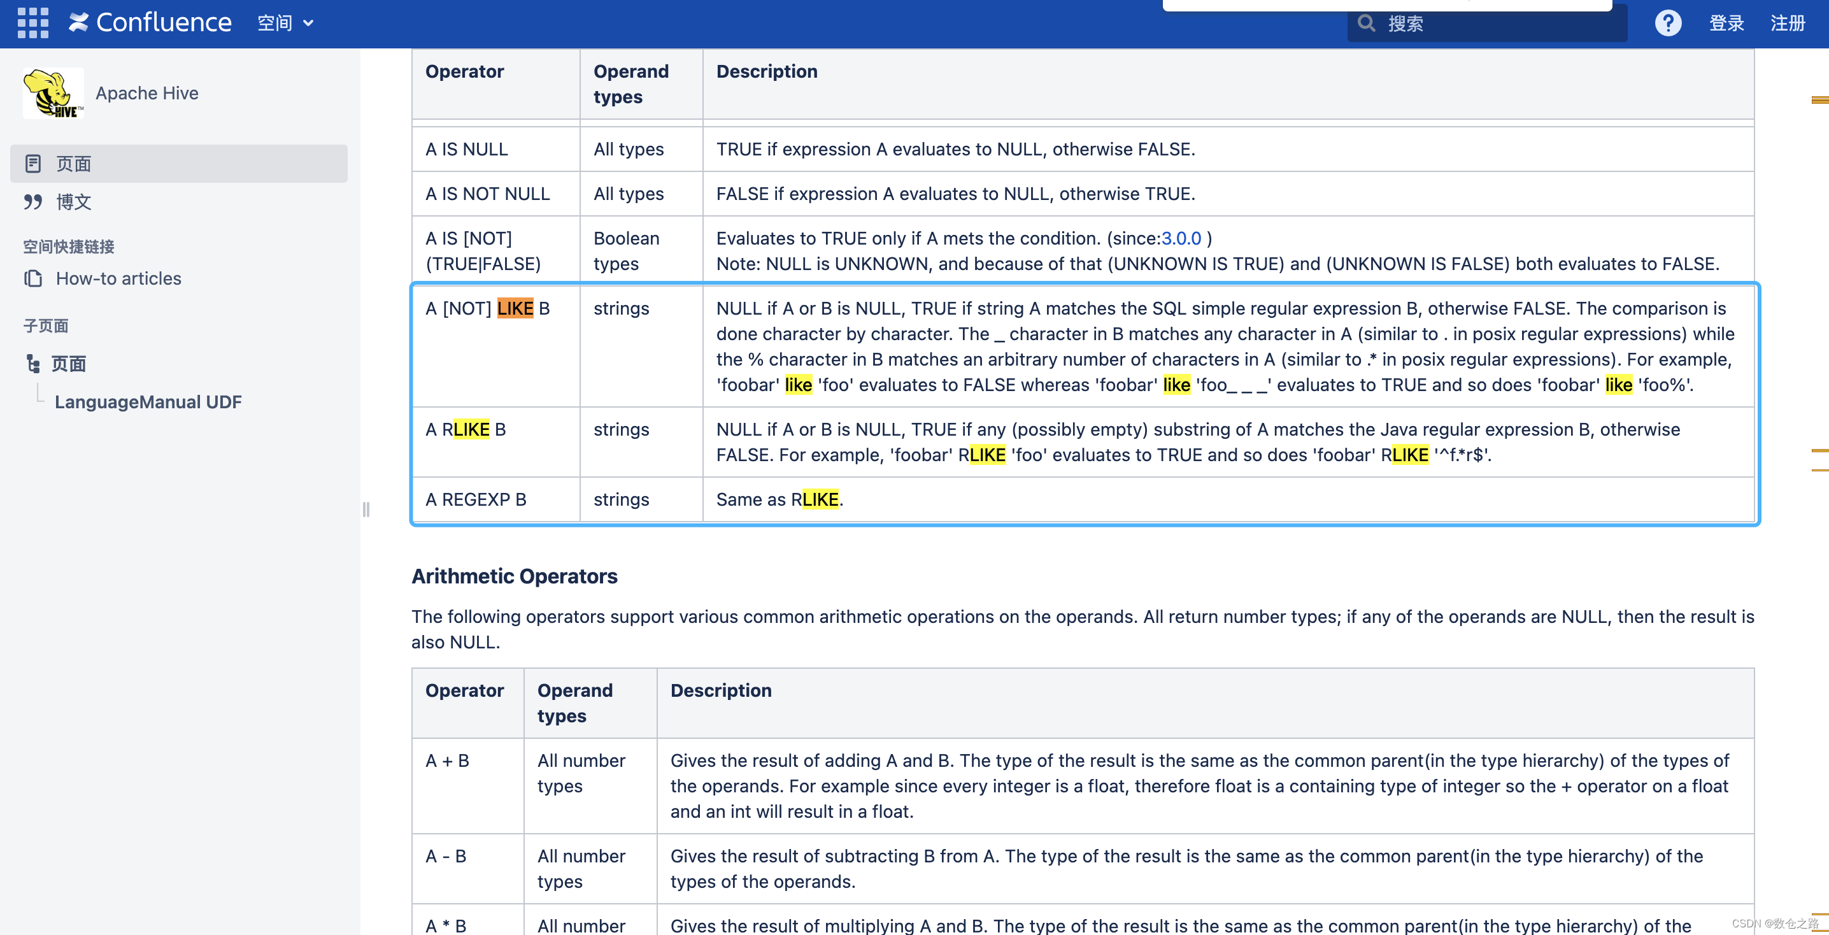The height and width of the screenshot is (935, 1829).
Task: Click the 'A REGEXP B' operator cell
Action: pyautogui.click(x=495, y=499)
